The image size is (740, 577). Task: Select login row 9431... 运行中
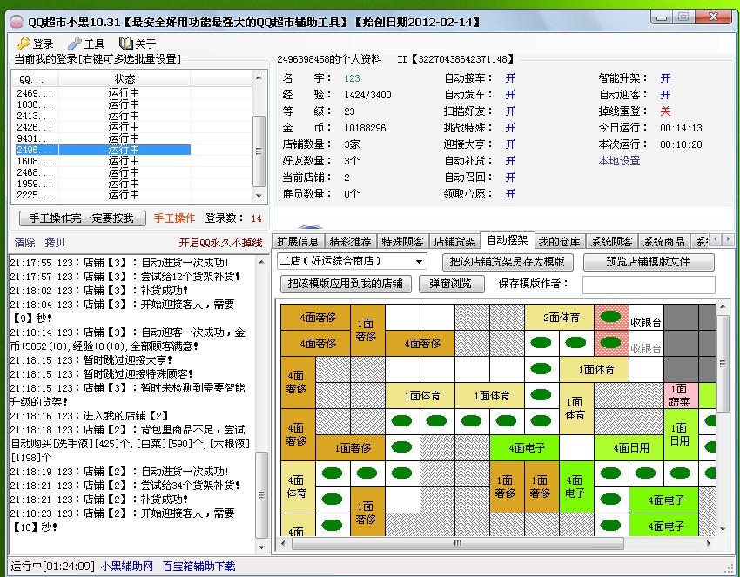[132, 138]
